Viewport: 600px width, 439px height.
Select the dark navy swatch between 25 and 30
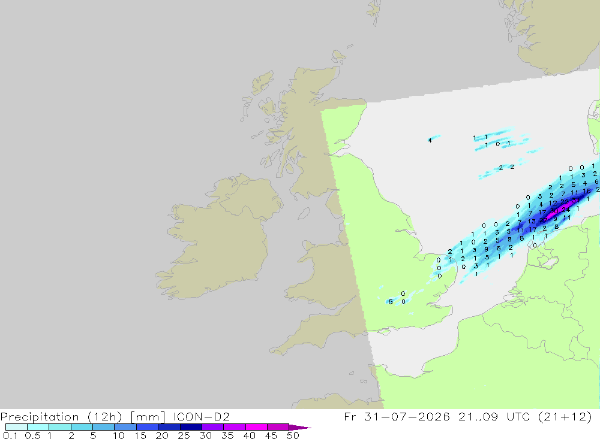click(191, 427)
